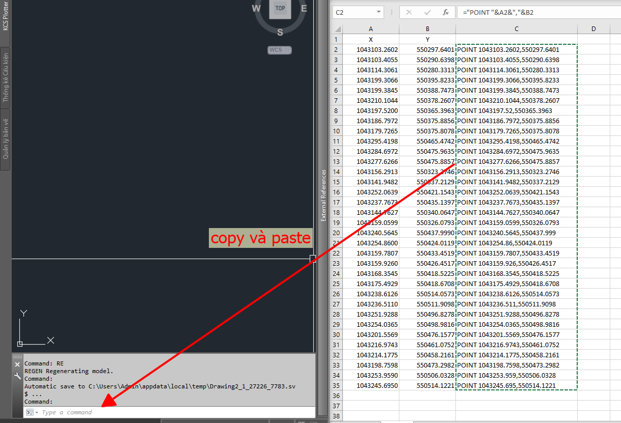
Task: Open the Quản lý bản vẽ tab
Action: tap(6, 138)
